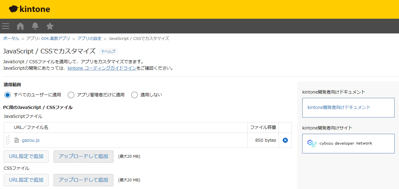Click the CSSファイル label
The image size is (399, 189).
point(17,168)
